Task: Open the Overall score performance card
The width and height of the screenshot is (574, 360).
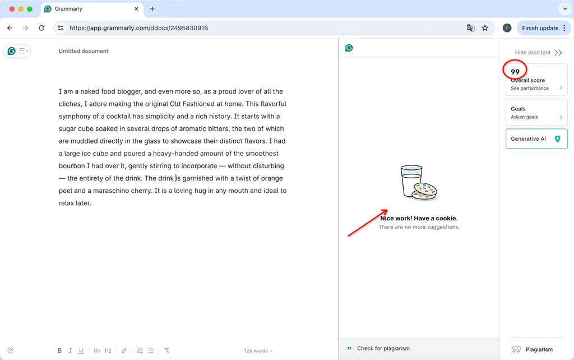Action: point(536,80)
